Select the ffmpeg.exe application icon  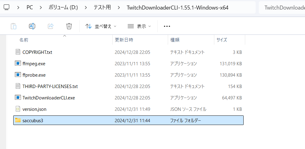[18, 63]
